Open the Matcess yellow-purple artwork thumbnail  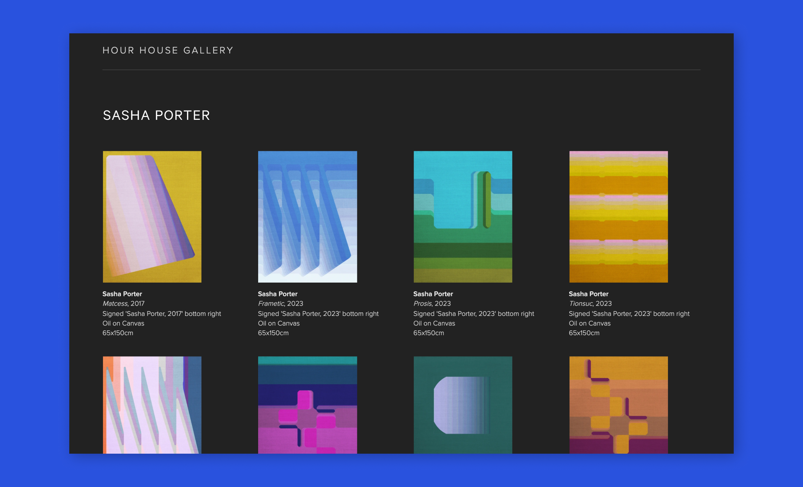tap(152, 217)
